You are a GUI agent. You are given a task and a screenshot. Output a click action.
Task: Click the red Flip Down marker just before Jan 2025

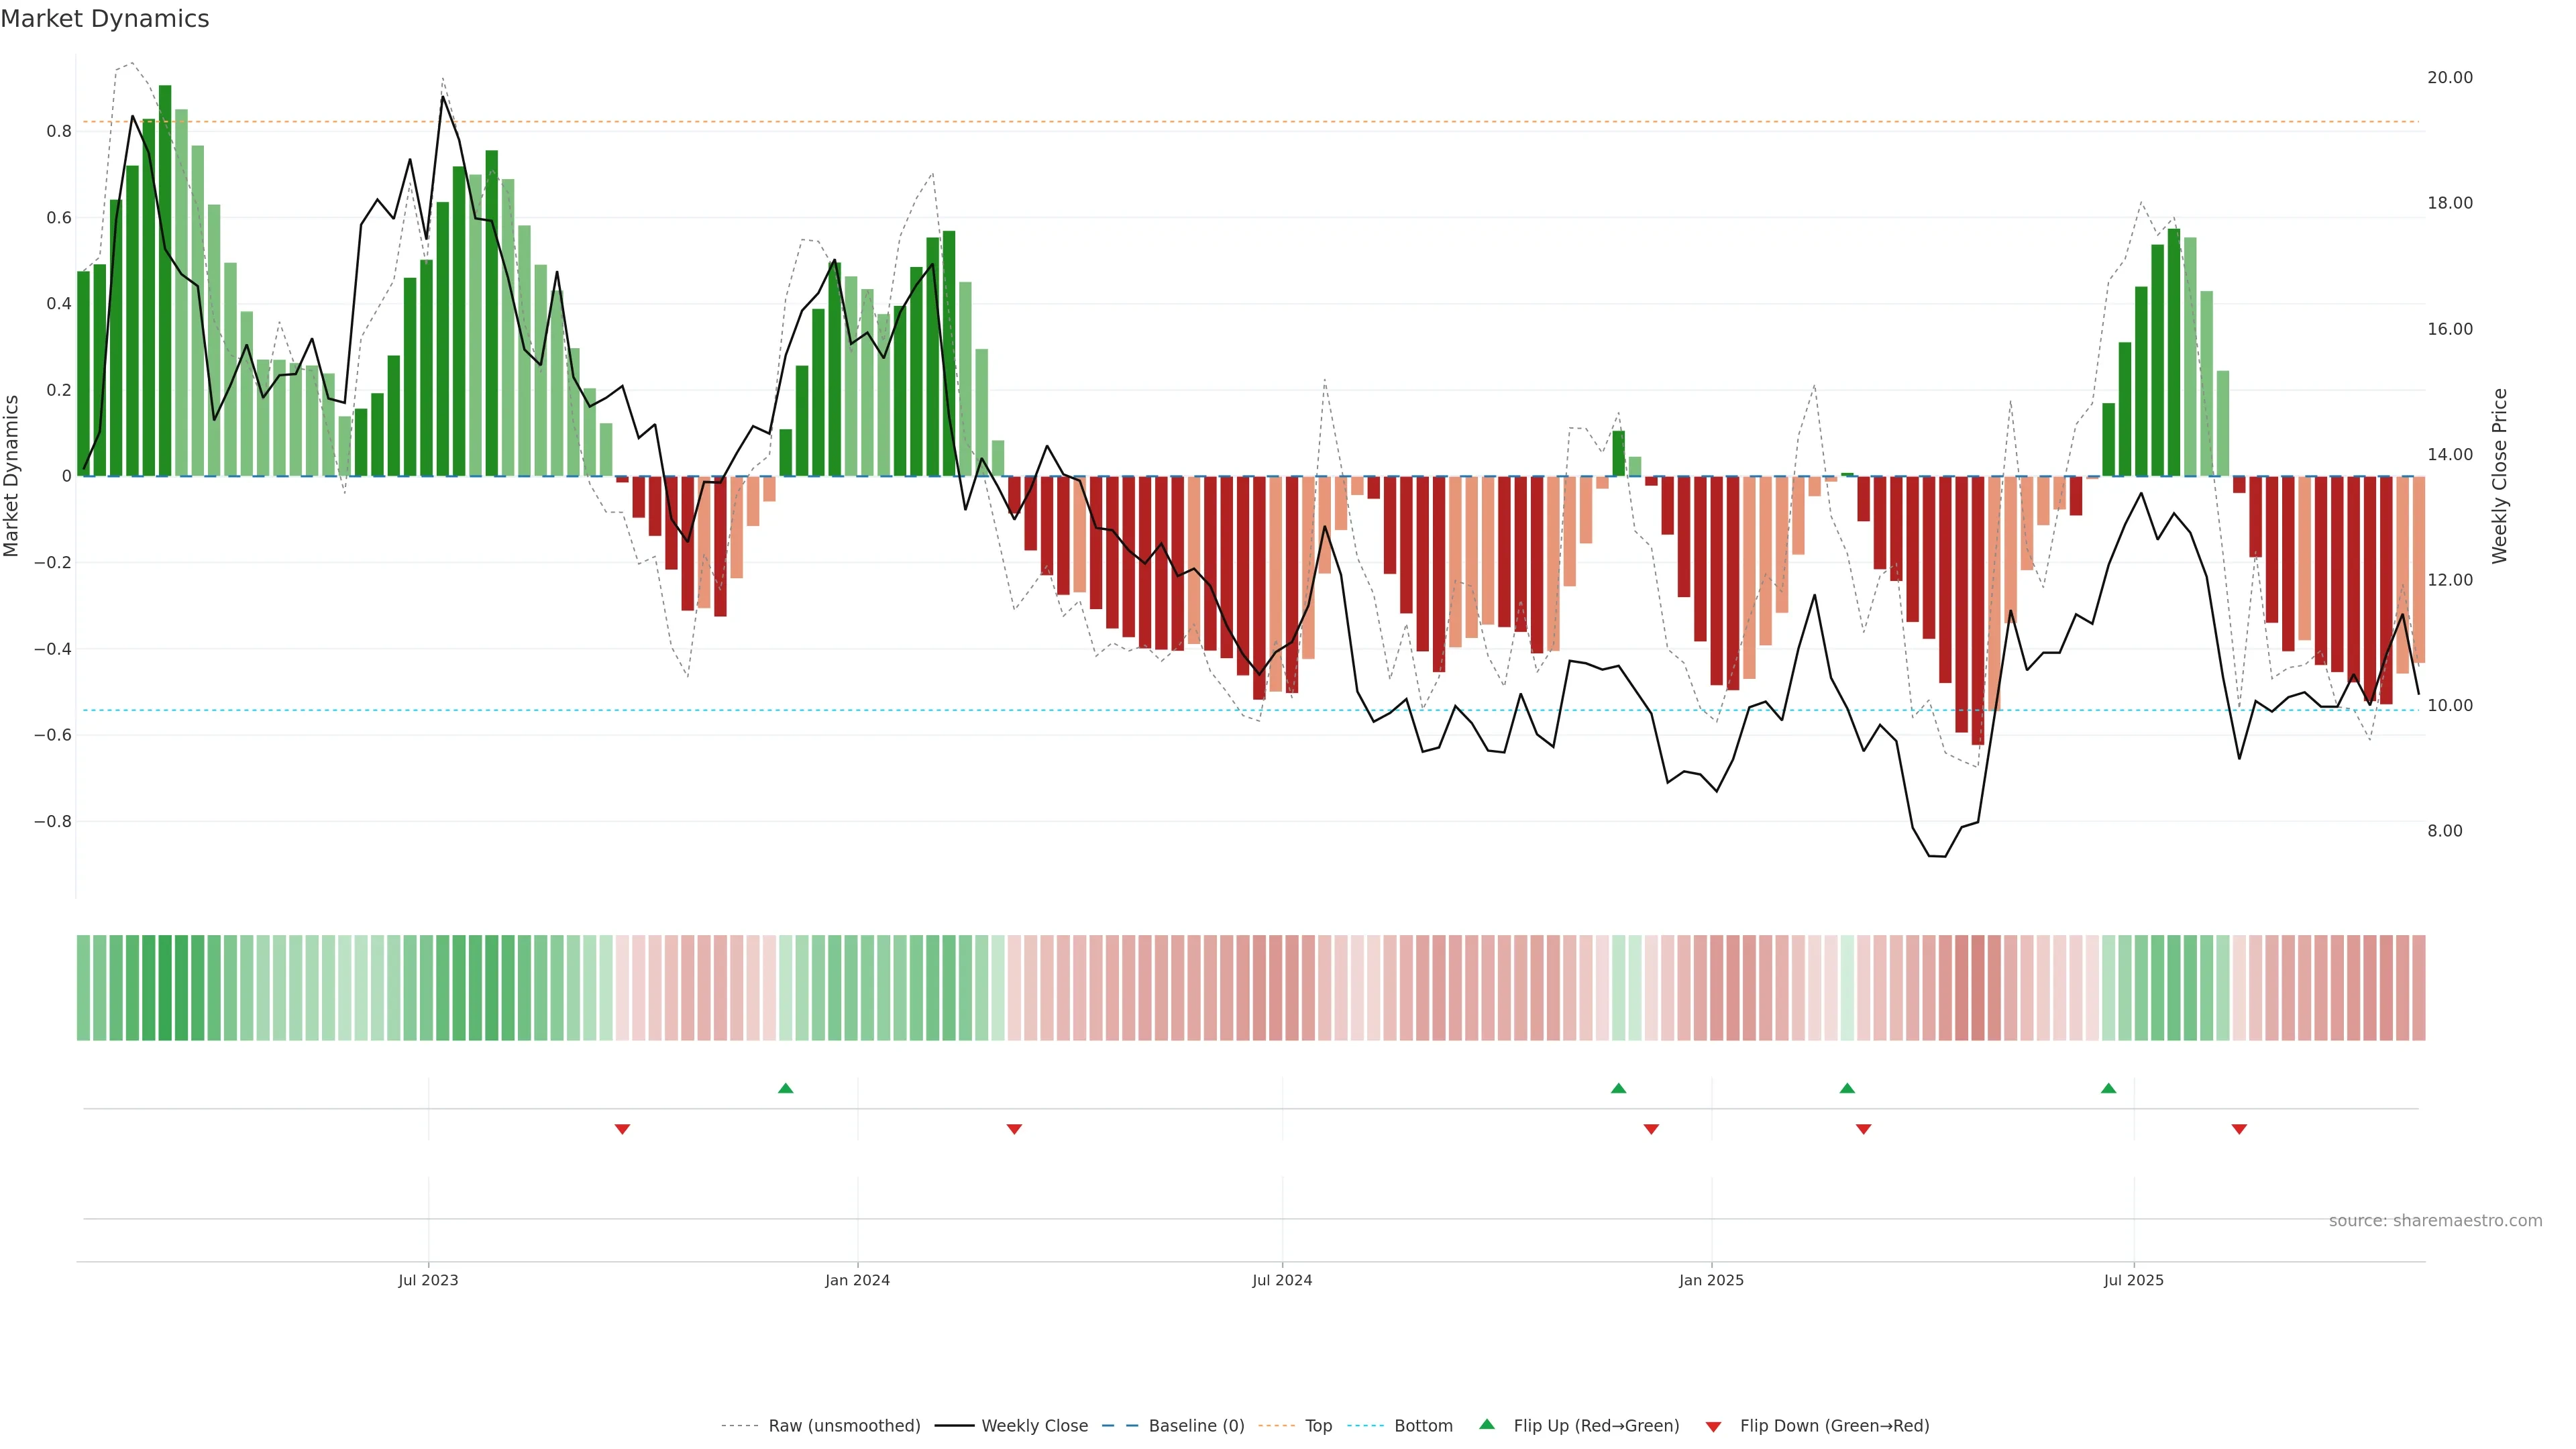click(x=1651, y=1129)
